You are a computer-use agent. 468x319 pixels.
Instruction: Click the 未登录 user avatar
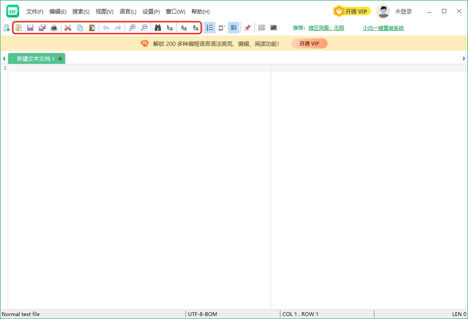(383, 11)
